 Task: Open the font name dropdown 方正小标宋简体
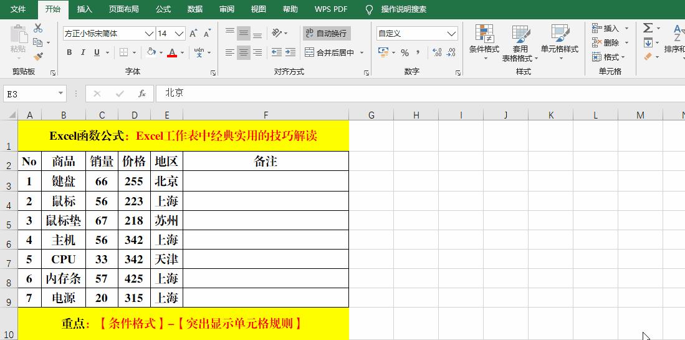149,34
